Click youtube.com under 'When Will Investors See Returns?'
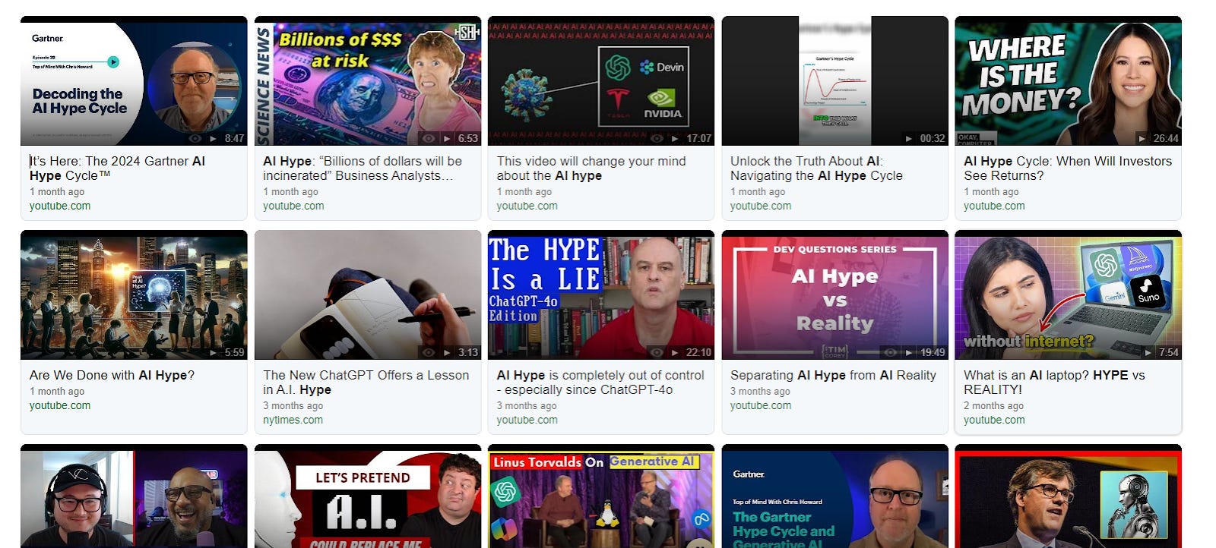The image size is (1216, 548). pos(994,206)
